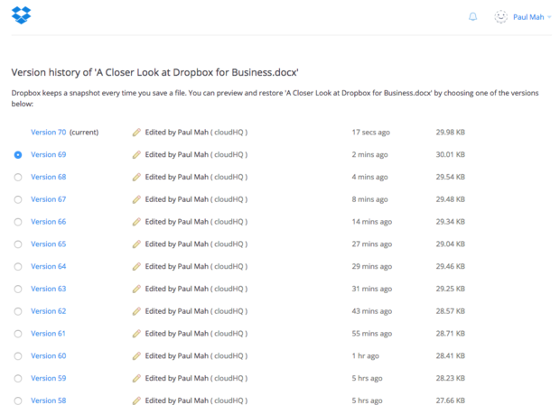Open the Version 64 link
Viewport: 560px width, 414px height.
click(x=48, y=266)
